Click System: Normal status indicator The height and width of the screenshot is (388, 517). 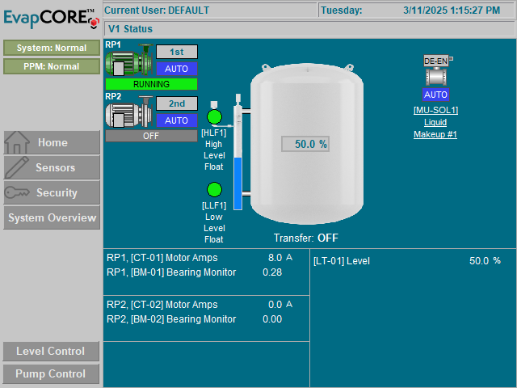coord(52,48)
